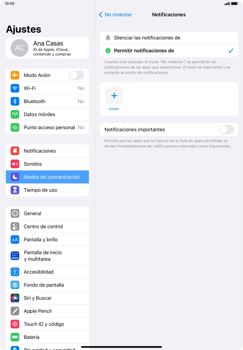Screen dimensions: 243x350
Task: Toggle the Modo Avión switch
Action: [x=76, y=75]
